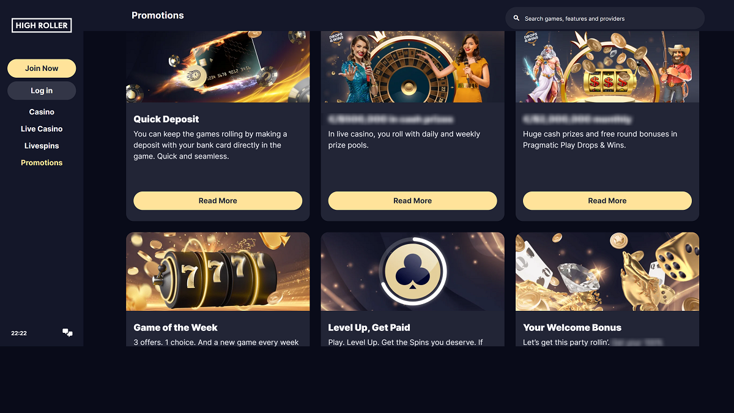
Task: Click the Log in button
Action: [x=42, y=91]
